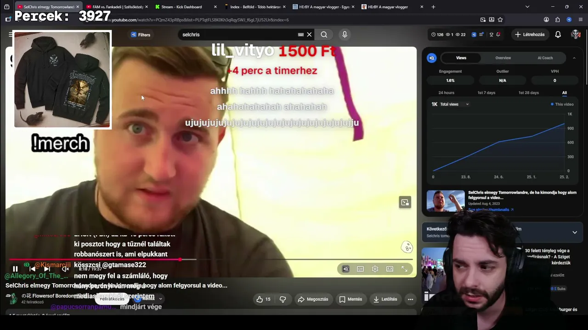The width and height of the screenshot is (588, 330).
Task: Enter fullscreen video mode
Action: [404, 269]
